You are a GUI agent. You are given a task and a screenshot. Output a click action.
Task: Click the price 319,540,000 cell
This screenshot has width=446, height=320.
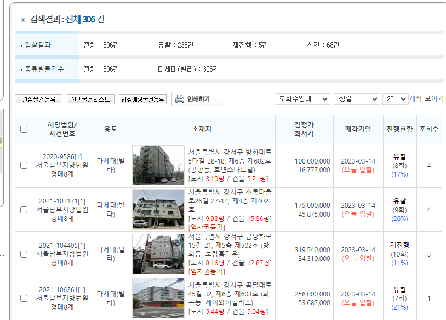312,250
